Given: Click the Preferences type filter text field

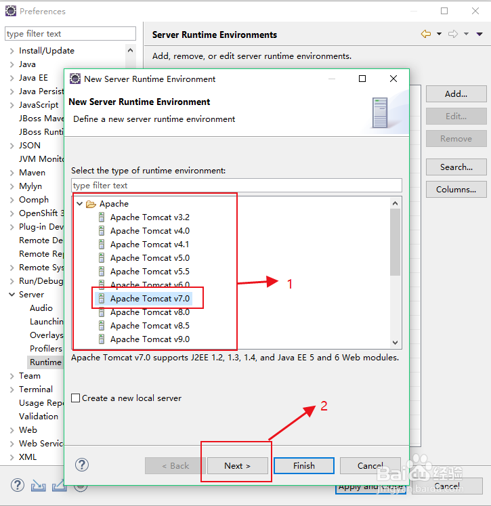Looking at the screenshot, I should point(70,34).
